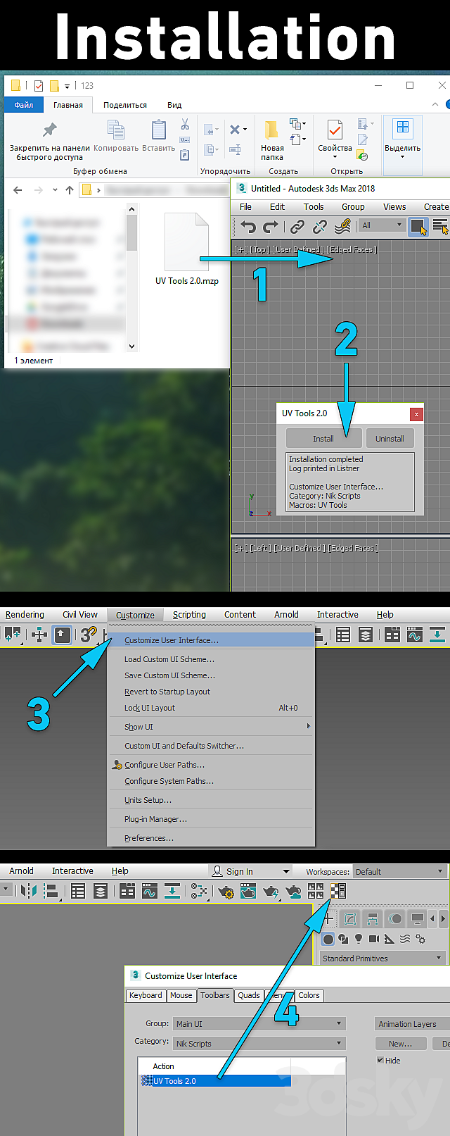
Task: Click the Новая папка folder icon
Action: [271, 130]
